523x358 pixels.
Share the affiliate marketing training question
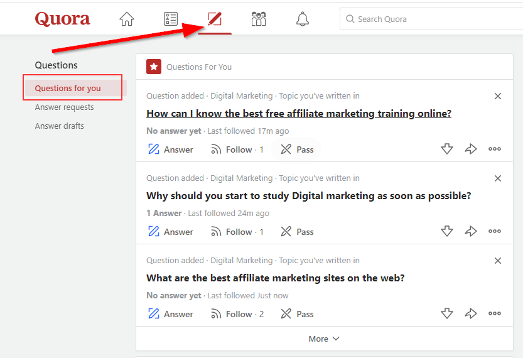tap(471, 149)
